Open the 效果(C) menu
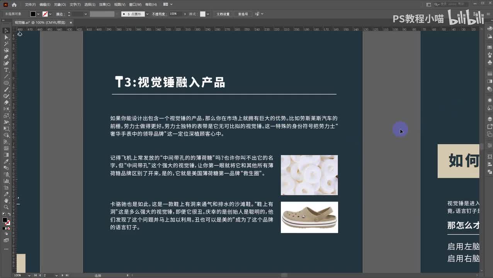 pos(105,5)
